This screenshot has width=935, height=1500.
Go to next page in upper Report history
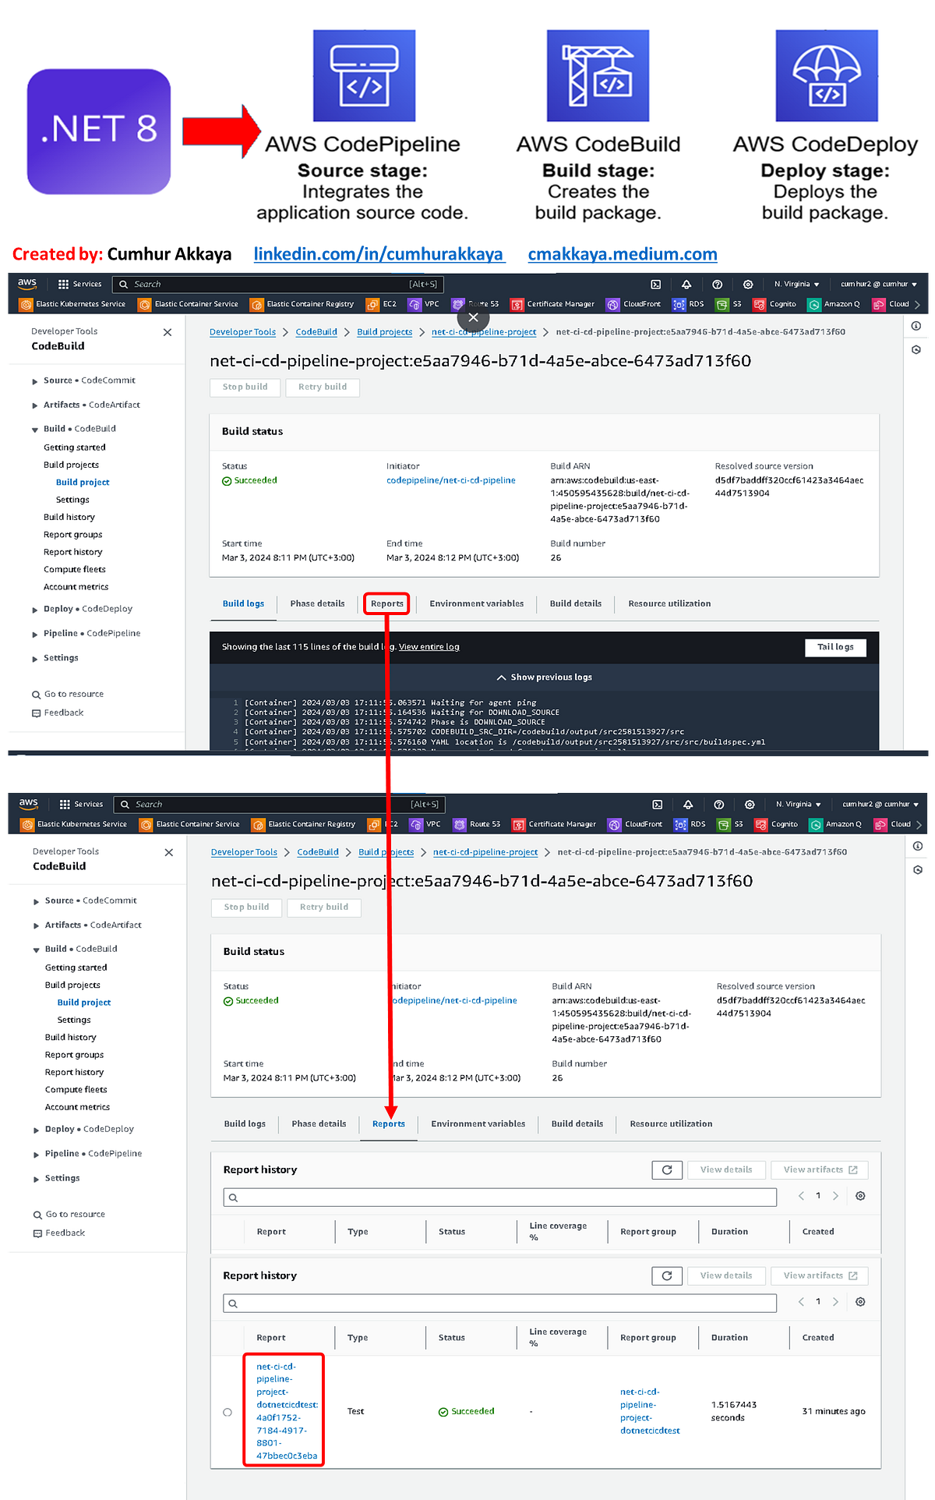point(835,1196)
